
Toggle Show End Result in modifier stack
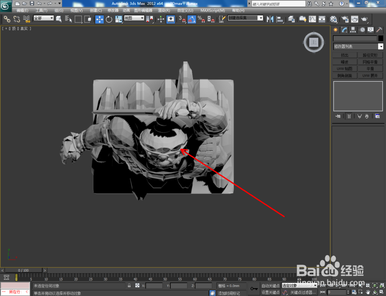(x=349, y=116)
